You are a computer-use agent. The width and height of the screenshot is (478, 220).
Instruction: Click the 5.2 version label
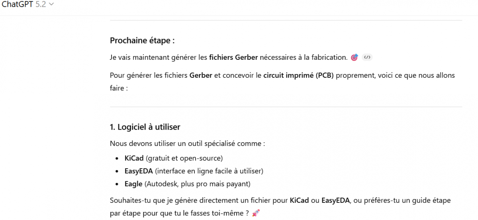tap(41, 4)
